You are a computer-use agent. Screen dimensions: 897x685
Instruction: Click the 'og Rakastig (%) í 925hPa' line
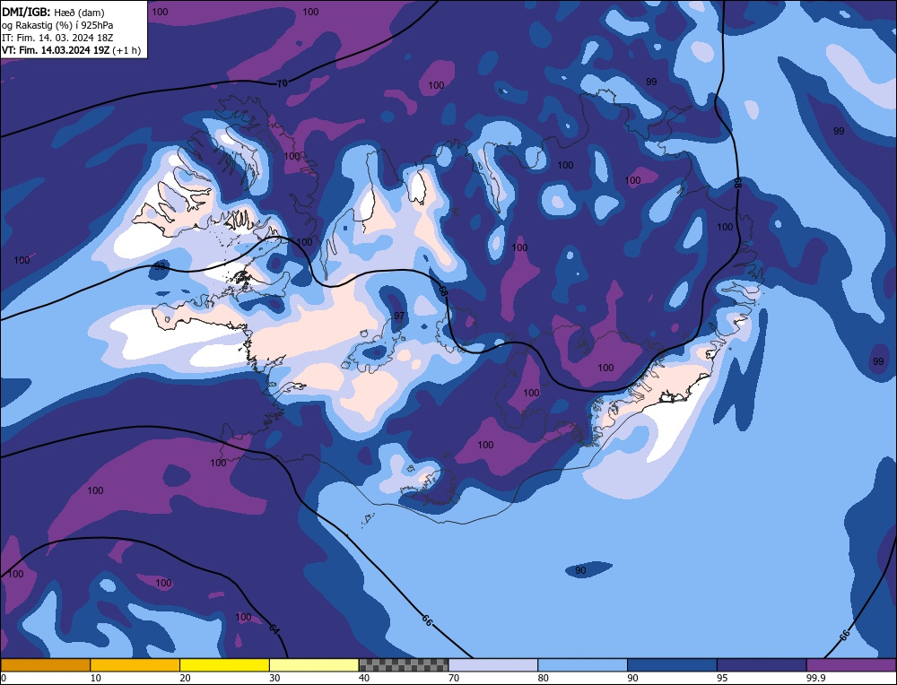pyautogui.click(x=57, y=24)
